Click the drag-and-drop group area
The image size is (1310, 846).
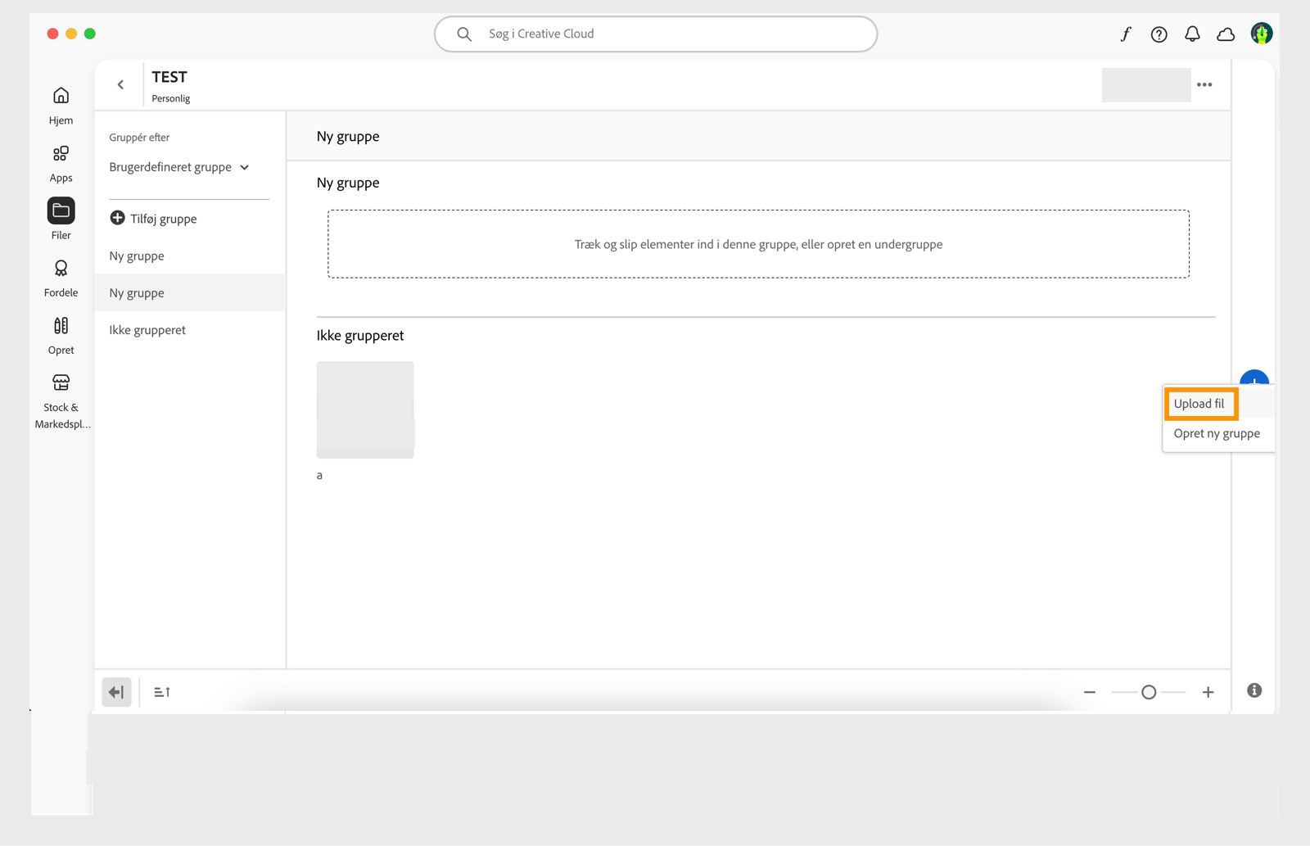coord(758,244)
